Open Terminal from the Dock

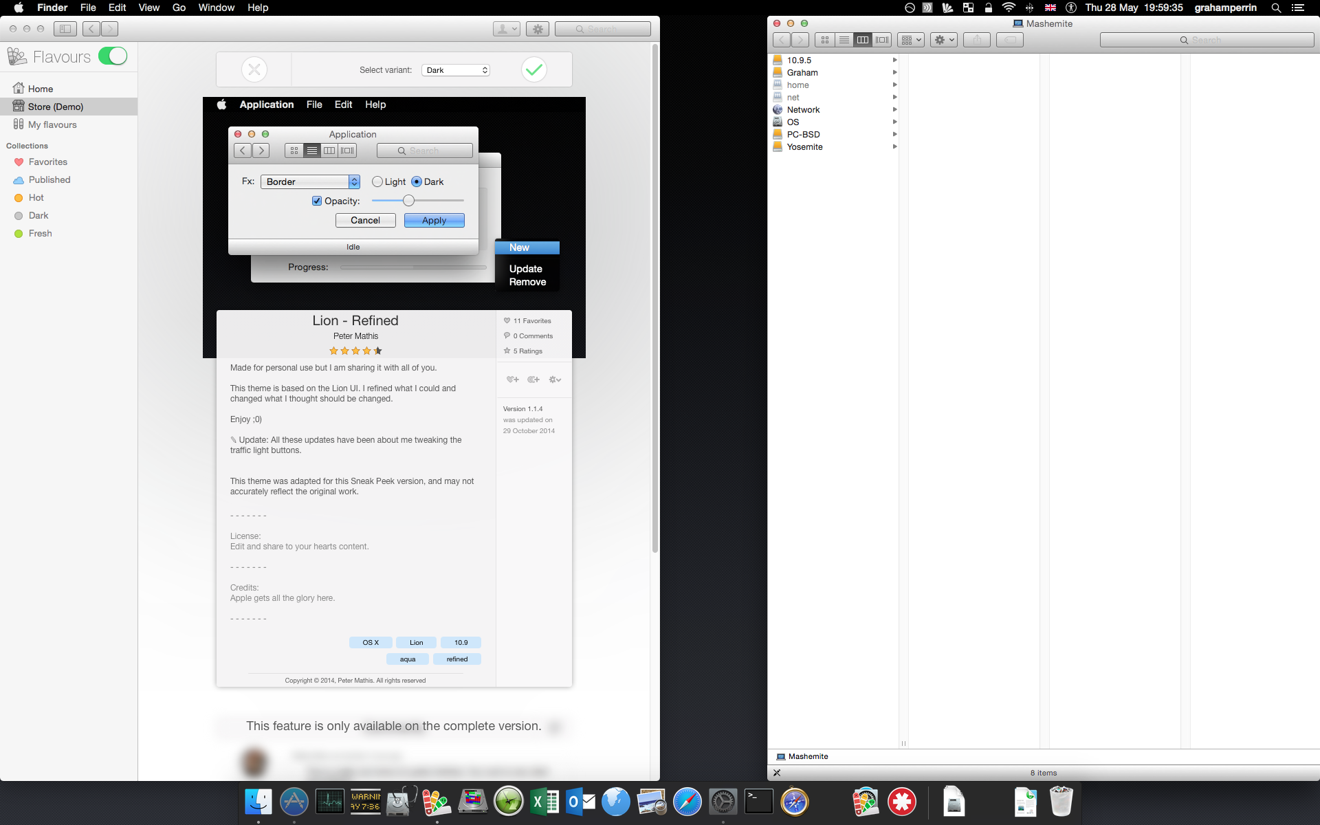(759, 802)
